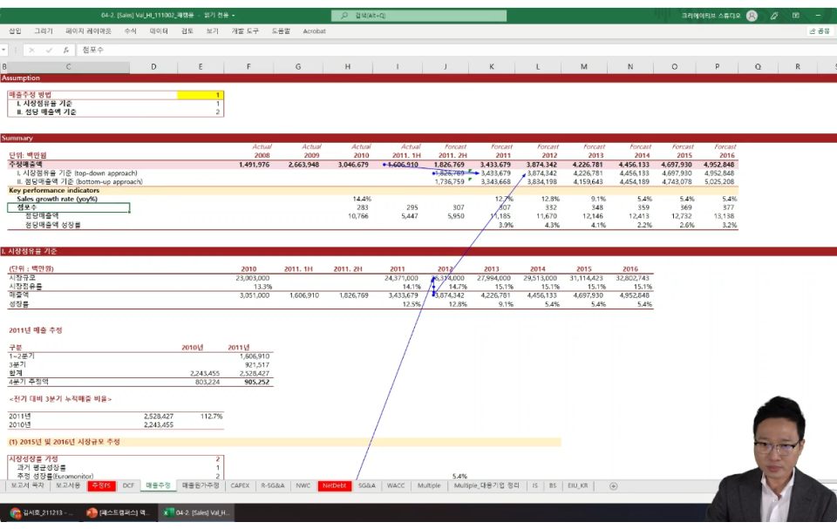
Task: Open Excel 04-2. [Sales] Val_H taskbar item
Action: [197, 512]
